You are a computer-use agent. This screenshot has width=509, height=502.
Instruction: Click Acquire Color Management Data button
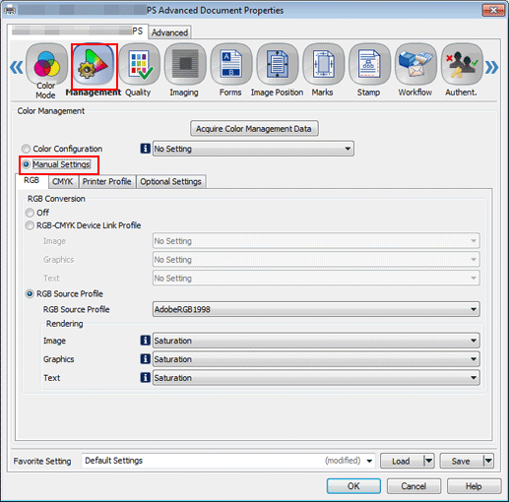254,129
